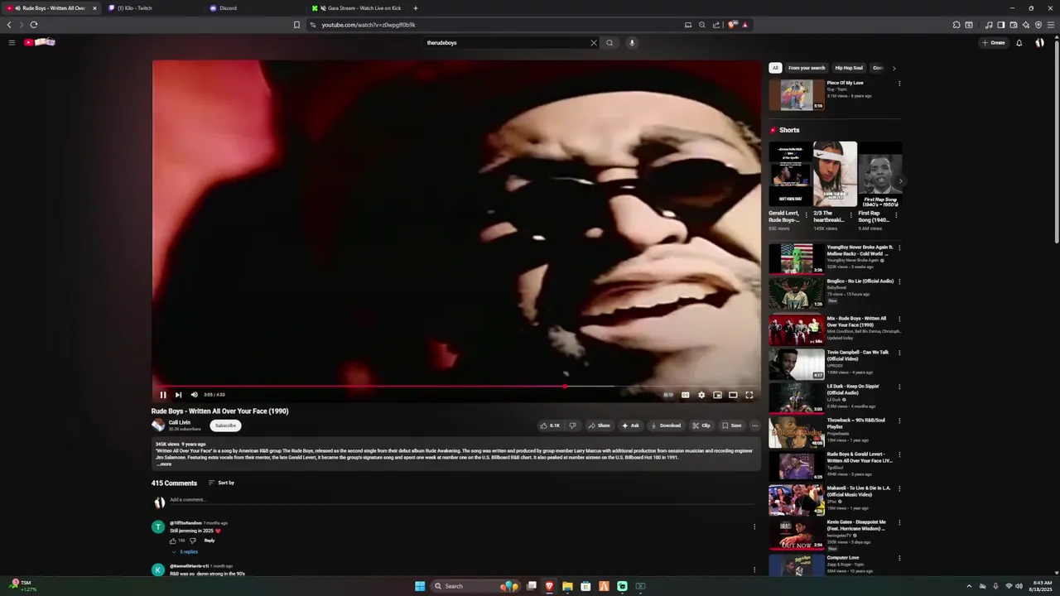Open the Brave Wallet icon
The height and width of the screenshot is (596, 1060).
pyautogui.click(x=1013, y=25)
